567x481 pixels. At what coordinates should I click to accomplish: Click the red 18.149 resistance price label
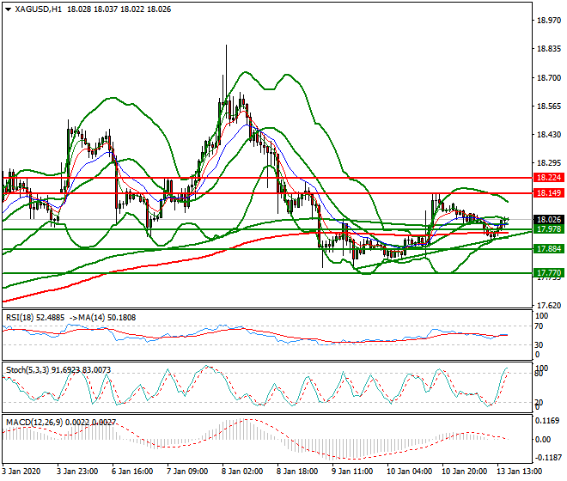[549, 193]
